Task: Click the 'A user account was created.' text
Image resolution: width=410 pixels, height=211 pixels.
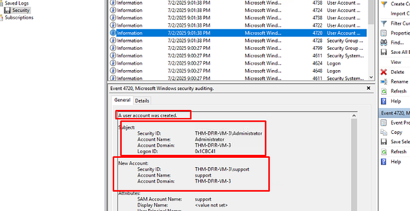Action: coord(148,115)
